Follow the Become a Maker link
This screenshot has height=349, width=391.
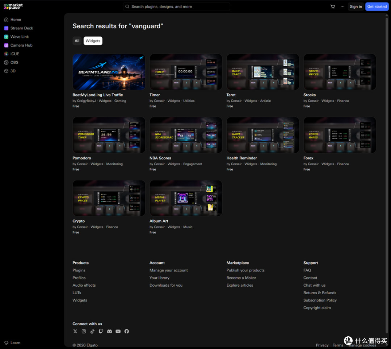(x=241, y=278)
